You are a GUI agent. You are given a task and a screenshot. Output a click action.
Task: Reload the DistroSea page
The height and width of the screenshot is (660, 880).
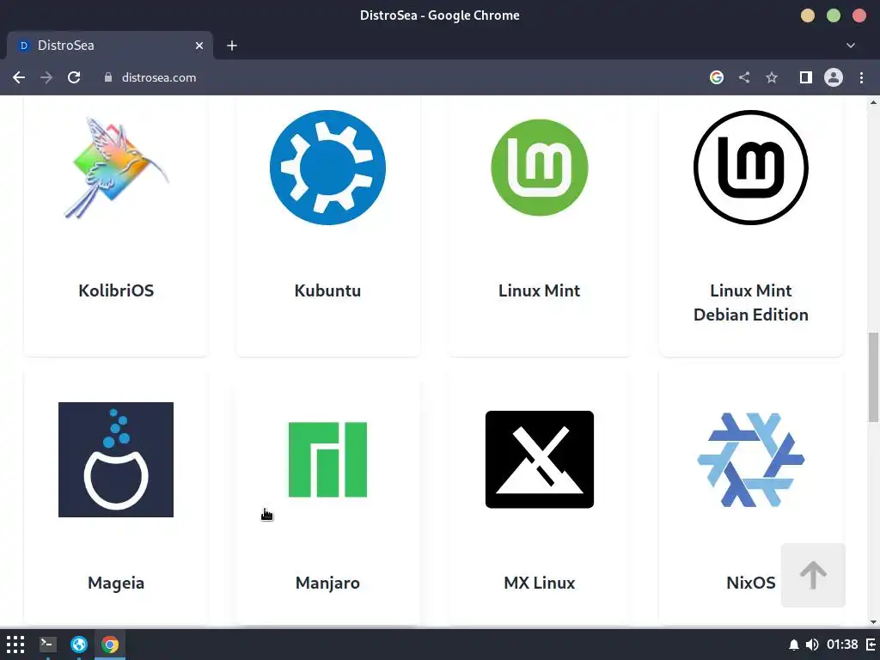(74, 77)
